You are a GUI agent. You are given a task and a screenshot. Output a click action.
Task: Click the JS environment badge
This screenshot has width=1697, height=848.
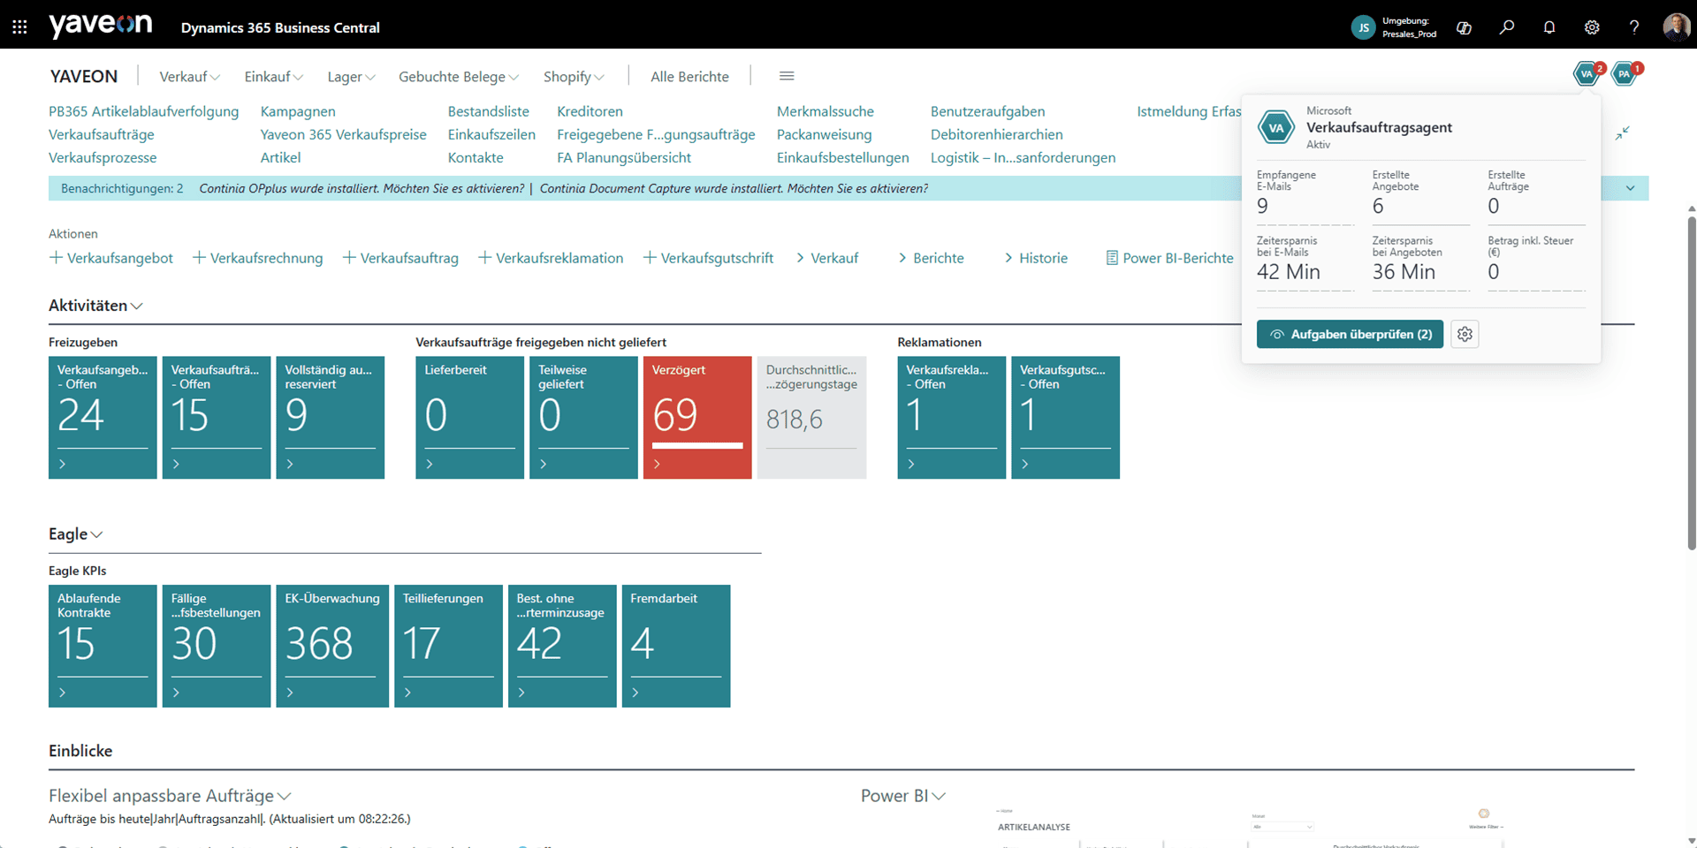pos(1364,27)
